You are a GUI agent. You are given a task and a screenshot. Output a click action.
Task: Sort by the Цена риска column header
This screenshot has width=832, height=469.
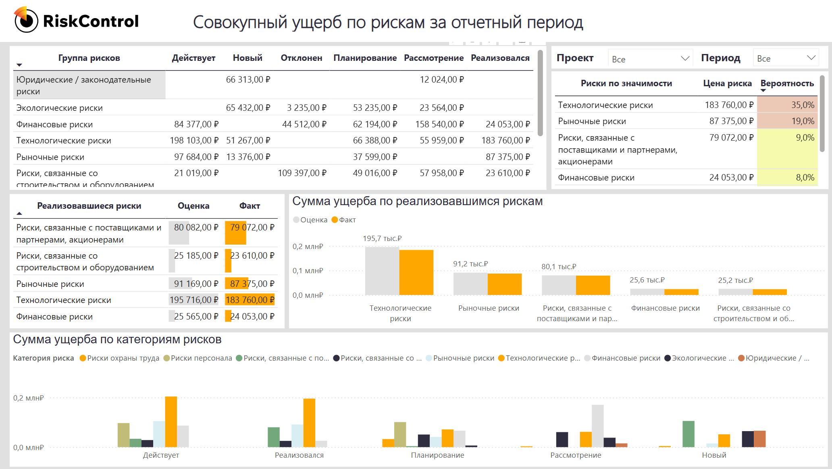tap(727, 83)
